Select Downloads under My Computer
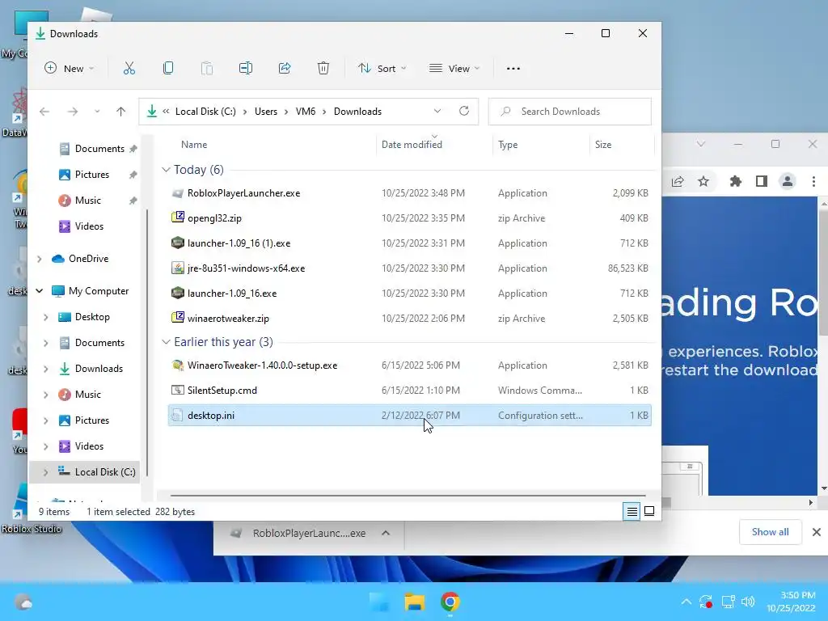 pyautogui.click(x=99, y=369)
